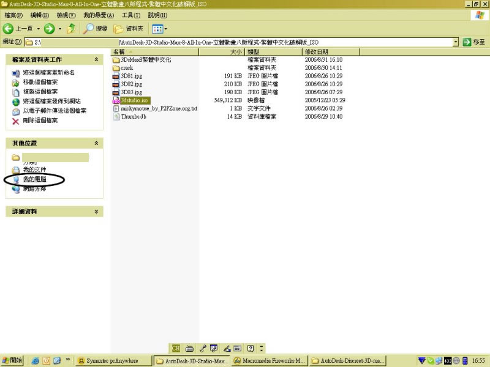This screenshot has width=490, height=367.
Task: Sort by the 類型 type column header
Action: (273, 52)
